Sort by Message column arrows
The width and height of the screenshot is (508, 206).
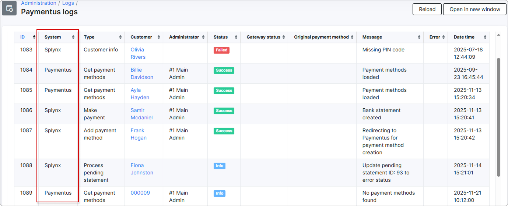[419, 37]
